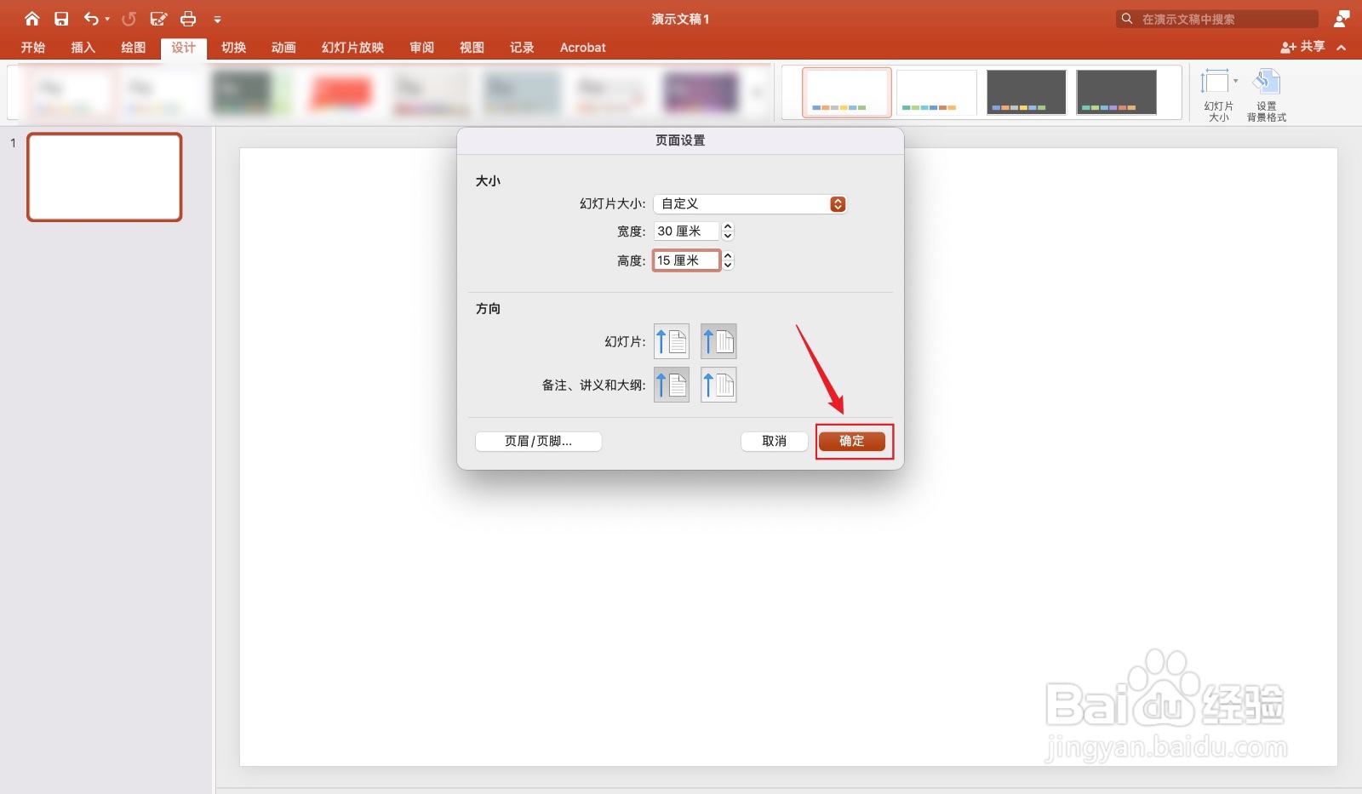Select the first white variant thumbnail

847,92
